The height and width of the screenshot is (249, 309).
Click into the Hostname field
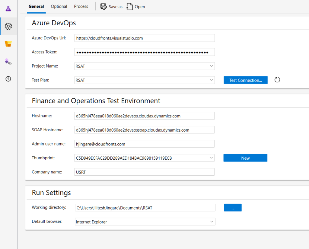coord(144,116)
